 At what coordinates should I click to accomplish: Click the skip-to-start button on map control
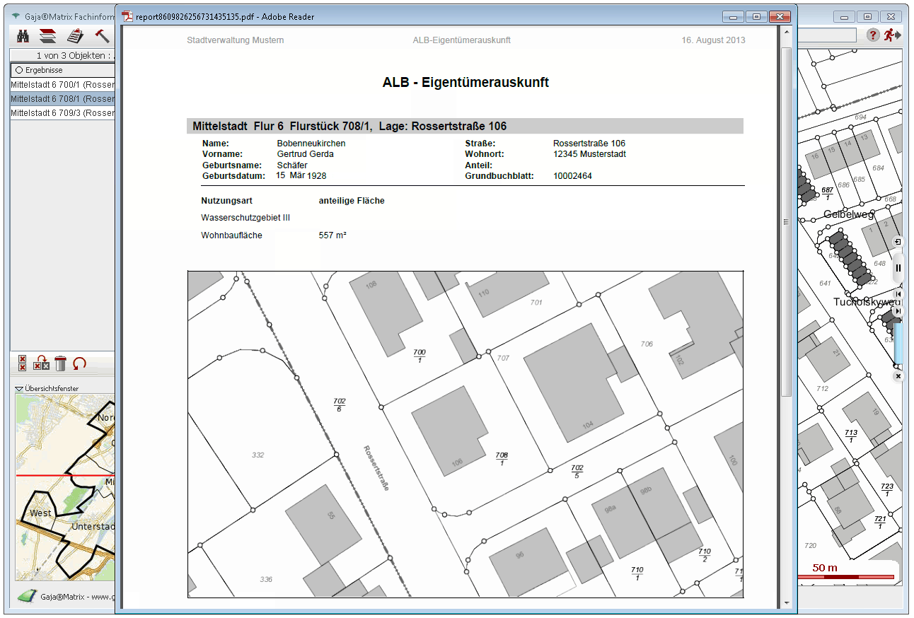click(x=898, y=293)
